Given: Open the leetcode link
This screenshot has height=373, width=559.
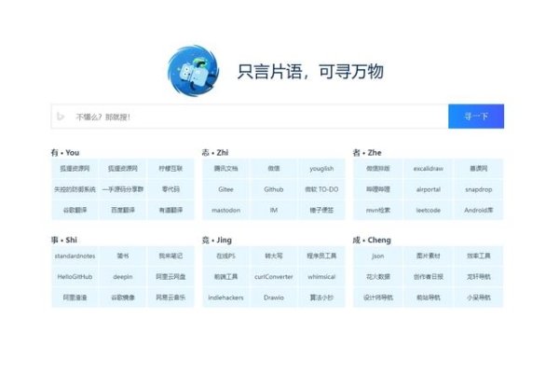Looking at the screenshot, I should [x=429, y=210].
